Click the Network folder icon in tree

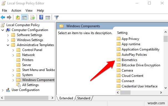click(x=18, y=55)
